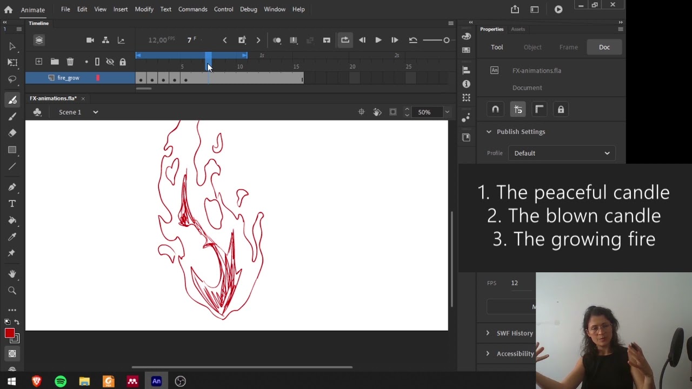The image size is (692, 389).
Task: Toggle lock all layers padlock
Action: coord(123,62)
